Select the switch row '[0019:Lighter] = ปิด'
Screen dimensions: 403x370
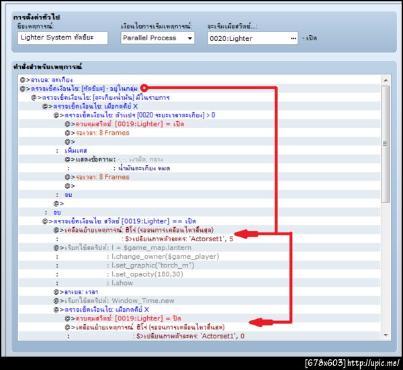pyautogui.click(x=199, y=318)
